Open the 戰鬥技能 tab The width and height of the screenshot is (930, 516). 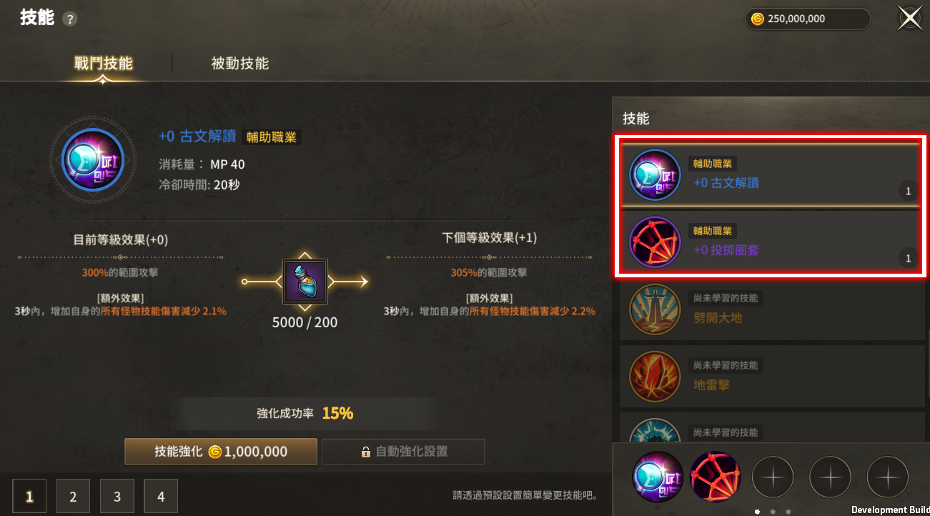point(104,63)
